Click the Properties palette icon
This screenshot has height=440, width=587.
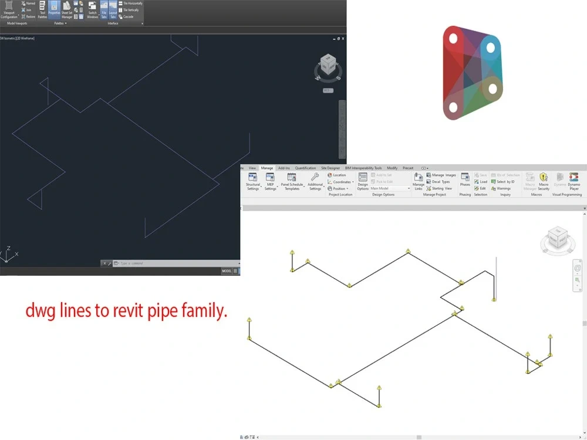click(x=55, y=9)
